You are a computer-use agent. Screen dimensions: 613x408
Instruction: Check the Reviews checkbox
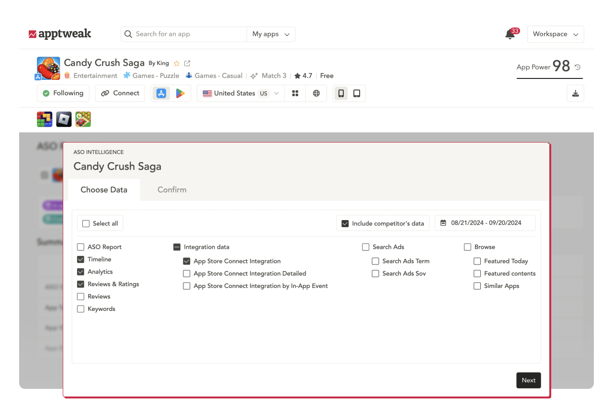(x=80, y=297)
